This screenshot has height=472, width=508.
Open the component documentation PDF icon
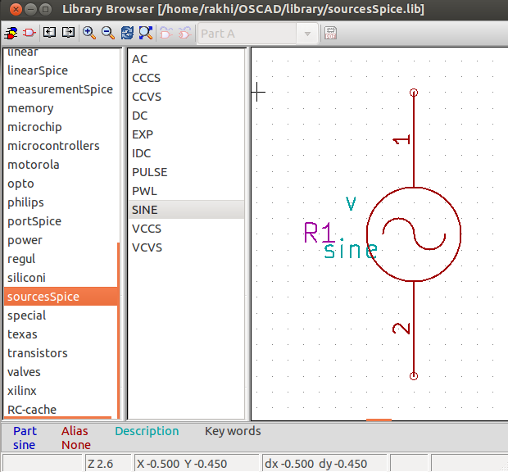point(330,33)
